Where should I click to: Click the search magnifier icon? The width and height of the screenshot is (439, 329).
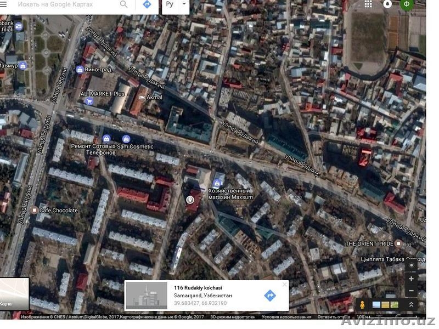click(x=124, y=5)
